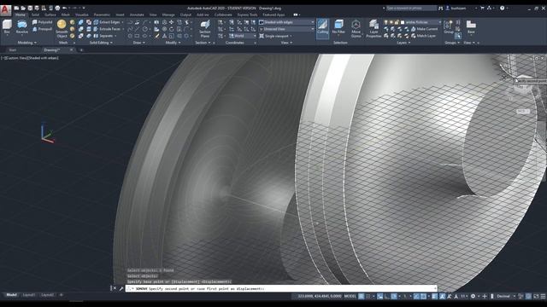Click the Smooth Object mesh tool
The image size is (547, 307).
[x=62, y=28]
